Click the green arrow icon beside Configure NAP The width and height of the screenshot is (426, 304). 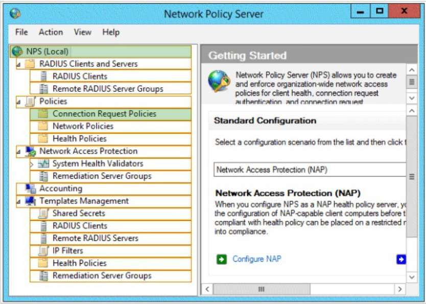(221, 259)
